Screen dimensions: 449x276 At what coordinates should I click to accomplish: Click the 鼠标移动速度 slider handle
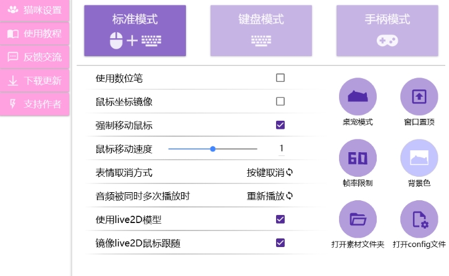coord(212,148)
